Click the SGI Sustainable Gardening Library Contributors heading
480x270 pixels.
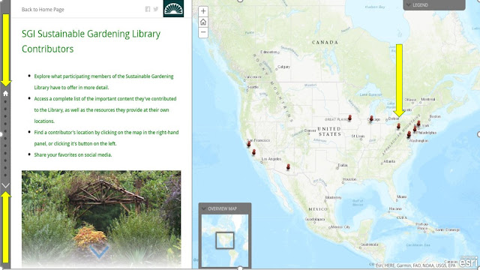coord(91,41)
